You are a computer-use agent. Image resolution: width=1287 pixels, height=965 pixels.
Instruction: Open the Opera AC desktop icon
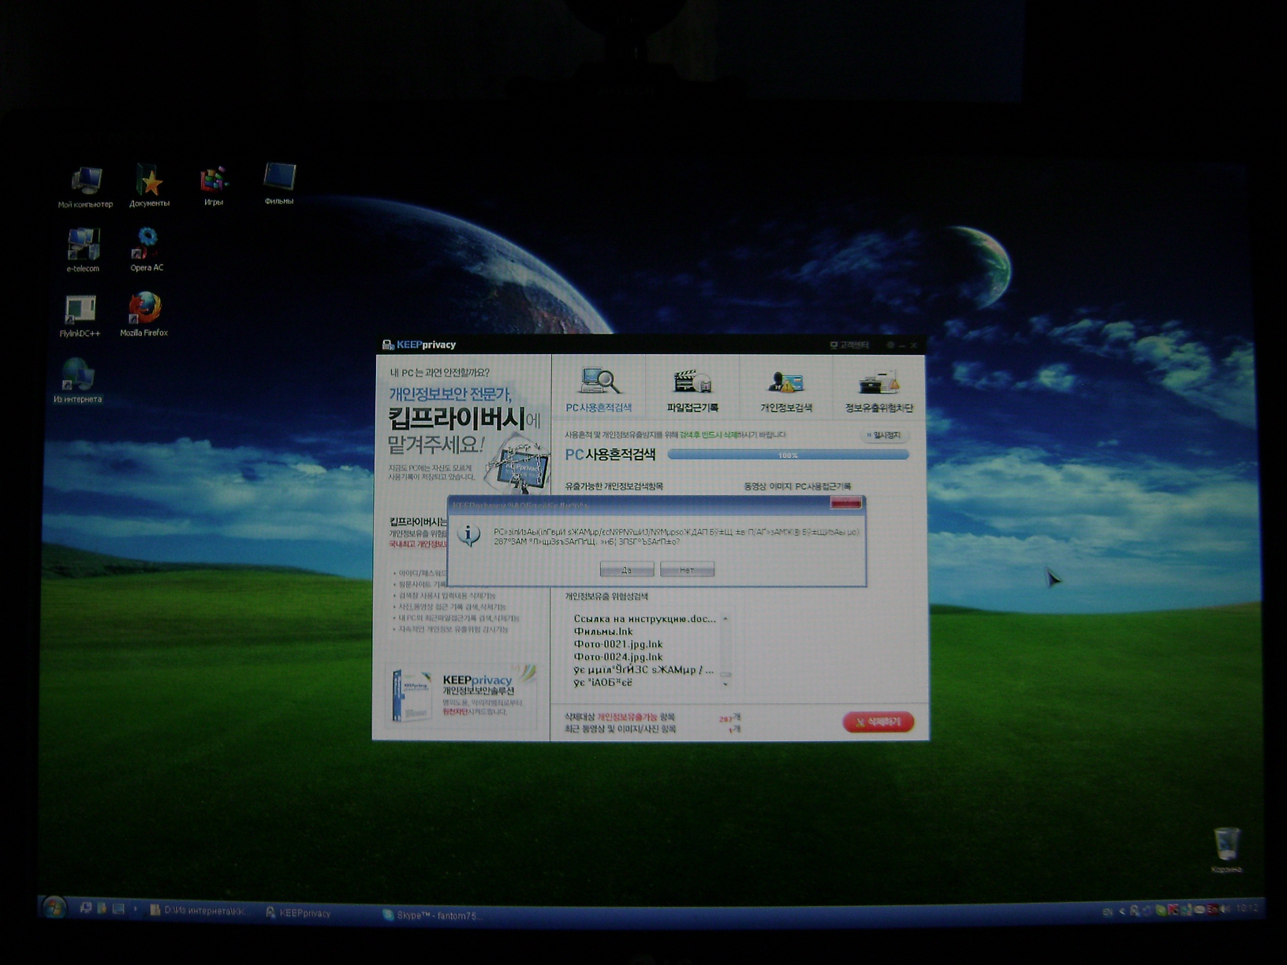click(147, 248)
